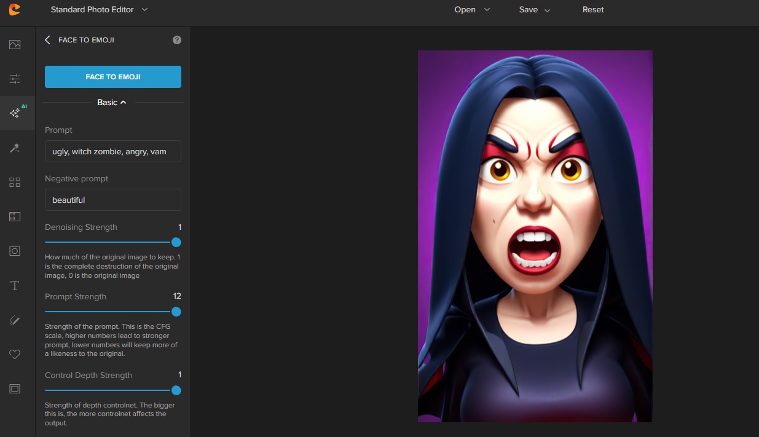The height and width of the screenshot is (437, 759).
Task: Open the frames icon in sidebar
Action: [x=15, y=388]
